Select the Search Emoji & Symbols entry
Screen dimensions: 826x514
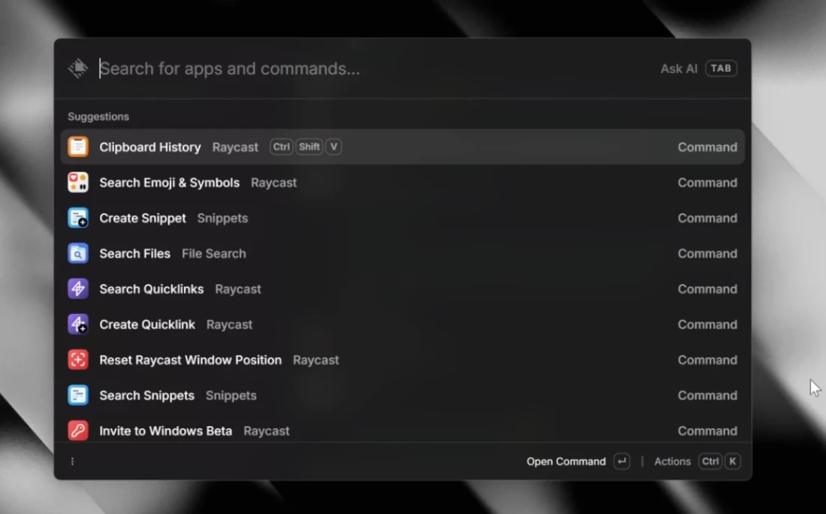tap(170, 183)
